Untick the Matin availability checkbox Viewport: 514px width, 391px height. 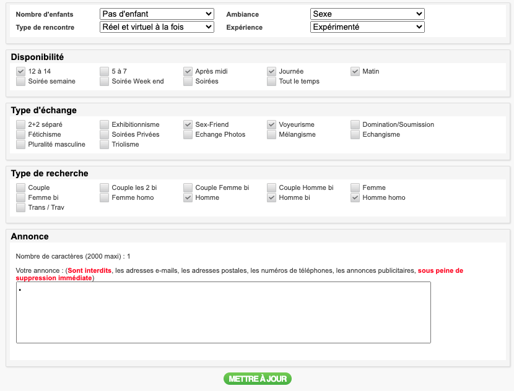[355, 72]
